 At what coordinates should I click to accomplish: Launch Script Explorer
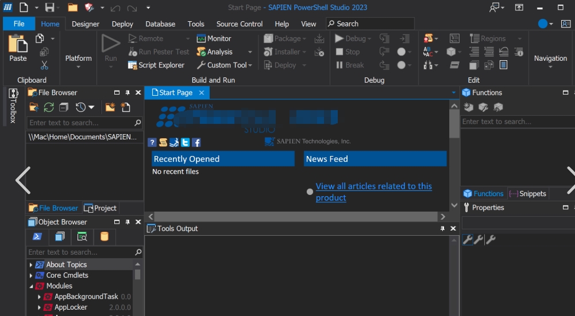156,65
